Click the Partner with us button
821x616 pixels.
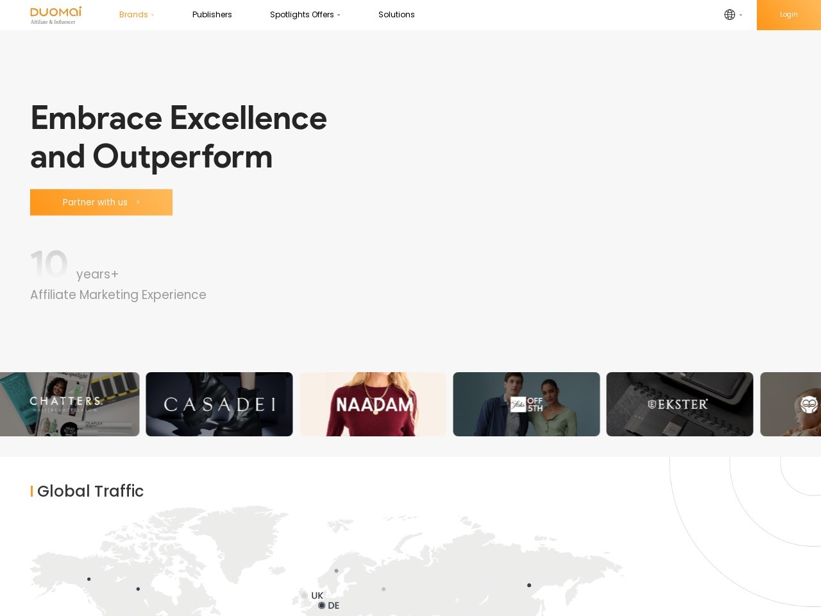pos(101,202)
